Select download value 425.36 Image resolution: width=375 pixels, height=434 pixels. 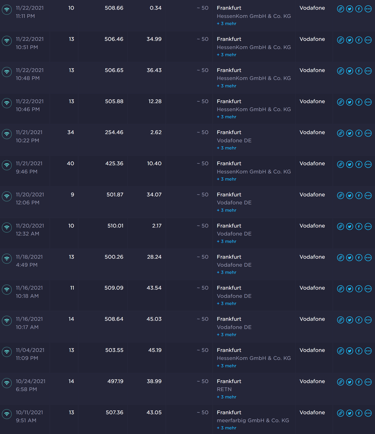click(x=114, y=164)
